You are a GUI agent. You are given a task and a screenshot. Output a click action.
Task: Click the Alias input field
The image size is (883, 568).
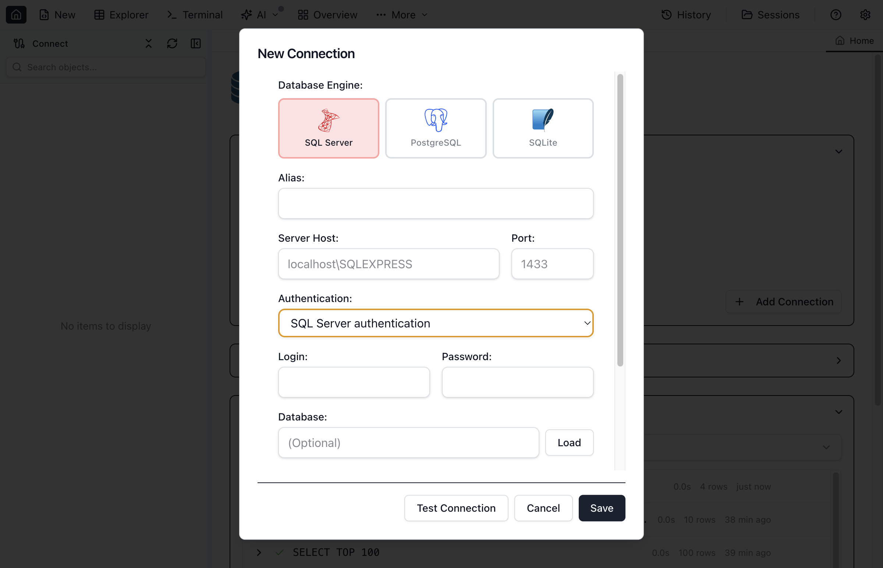(x=436, y=203)
